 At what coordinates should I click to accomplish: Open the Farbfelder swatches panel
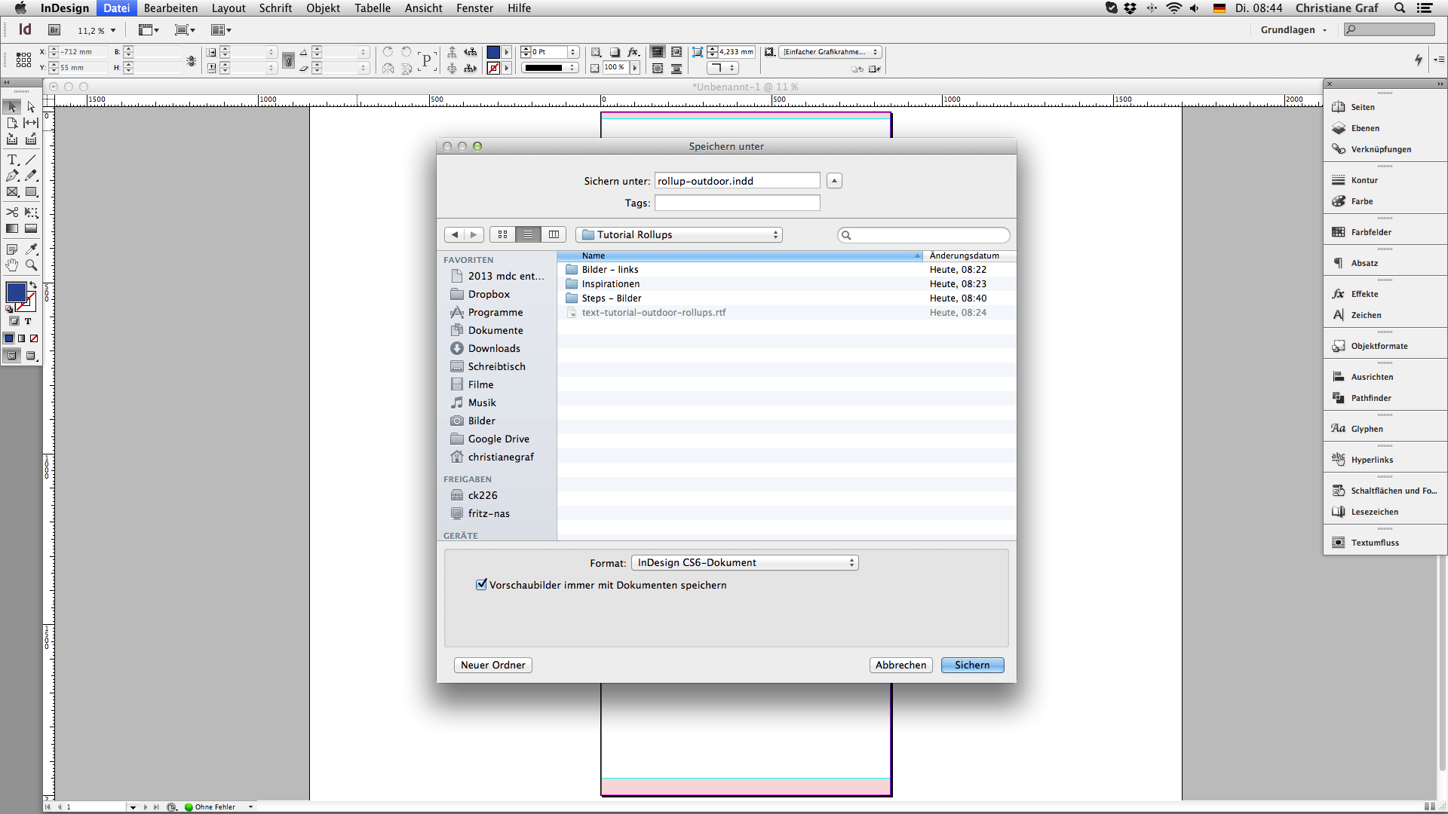point(1370,232)
